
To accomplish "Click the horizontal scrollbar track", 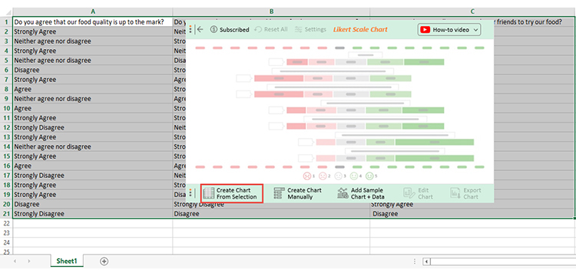I will coord(503,261).
